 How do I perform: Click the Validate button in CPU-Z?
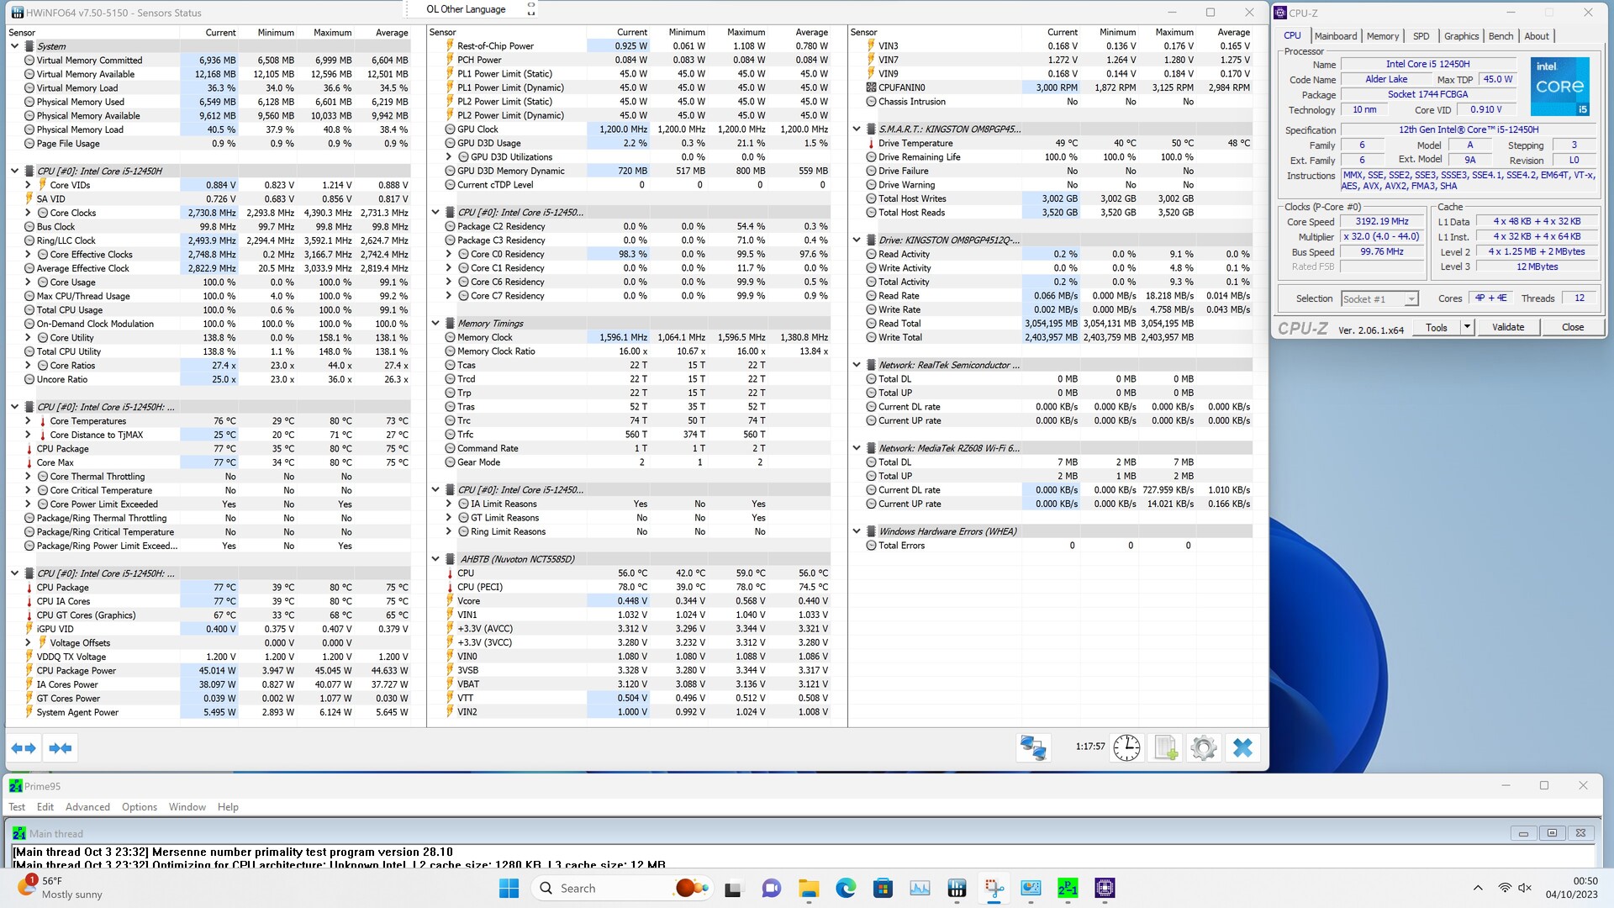[1507, 327]
